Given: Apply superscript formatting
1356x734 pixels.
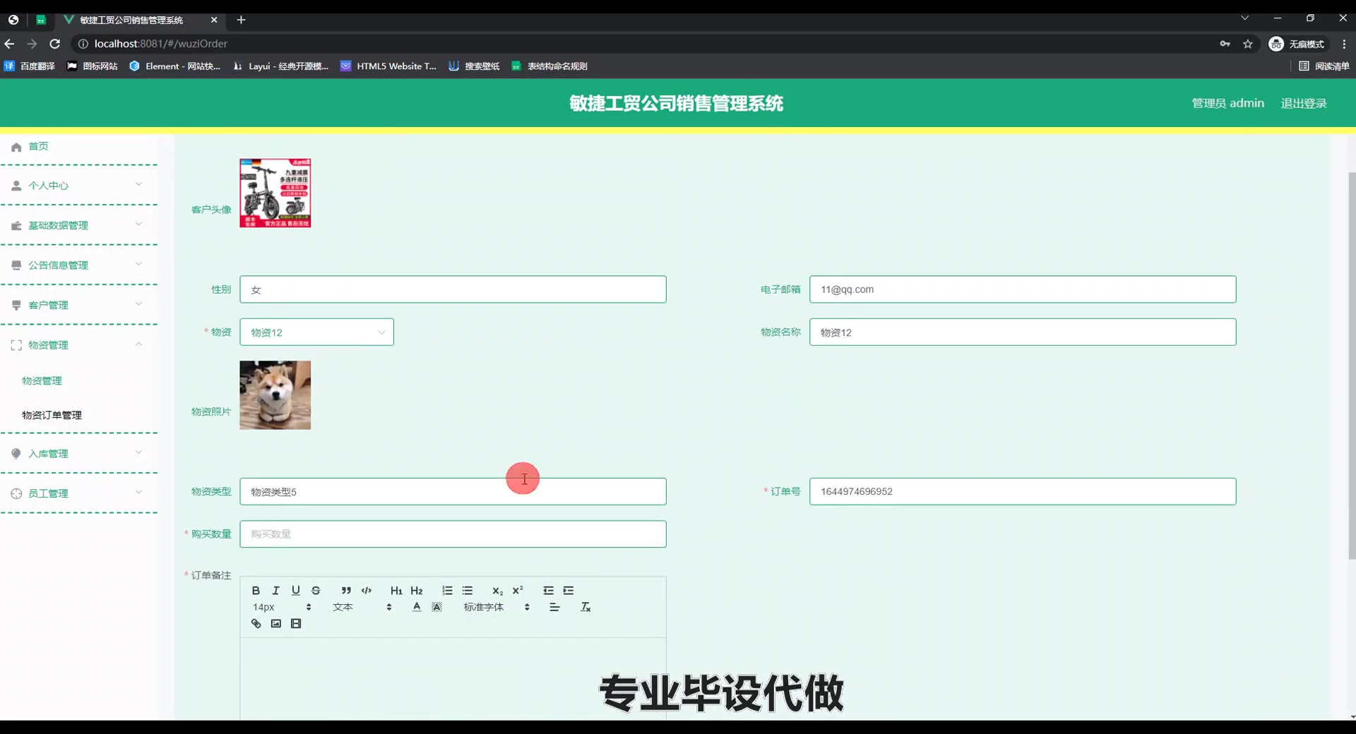Looking at the screenshot, I should (x=518, y=591).
